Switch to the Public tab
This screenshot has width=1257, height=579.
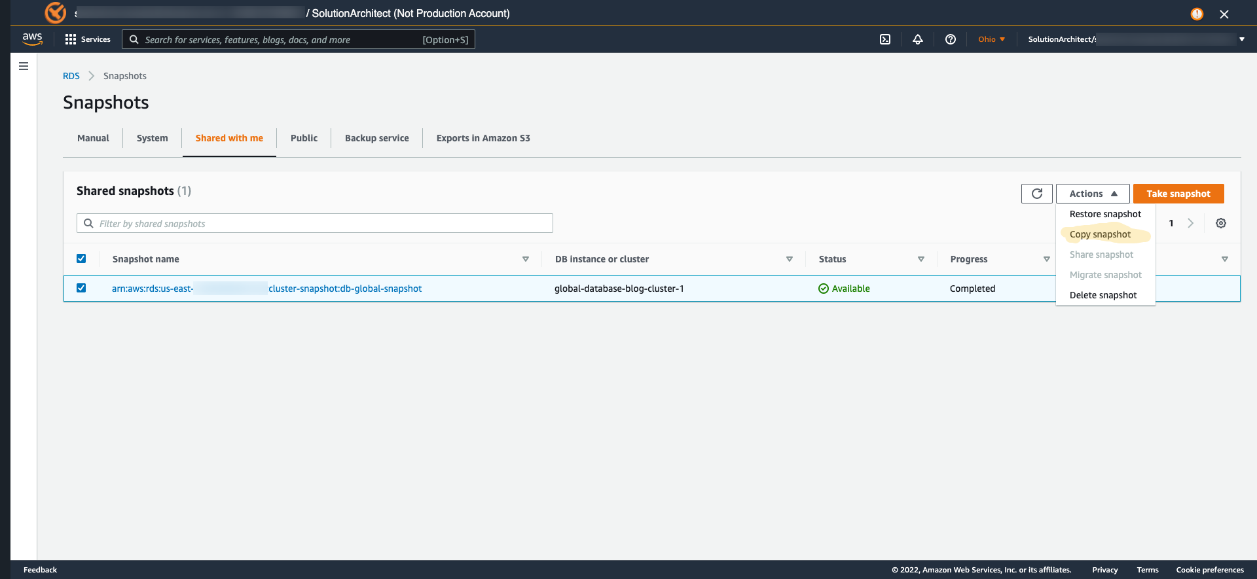click(304, 138)
